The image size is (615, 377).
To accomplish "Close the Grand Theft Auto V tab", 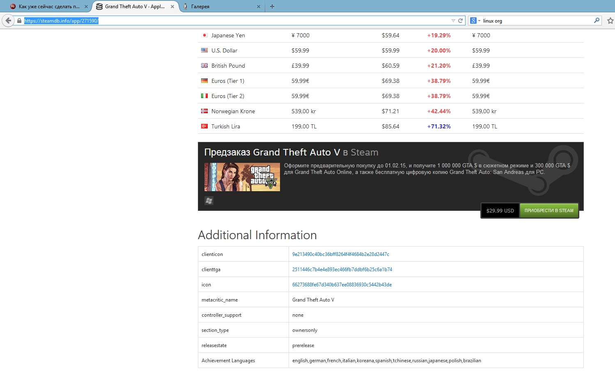I will click(x=172, y=7).
